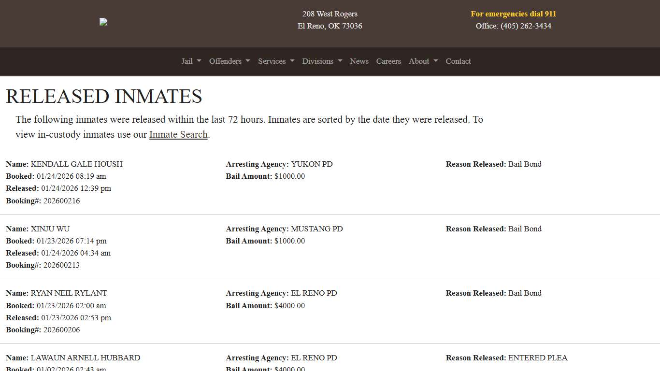
Task: Click the 208 West Rogers address line
Action: (330, 14)
